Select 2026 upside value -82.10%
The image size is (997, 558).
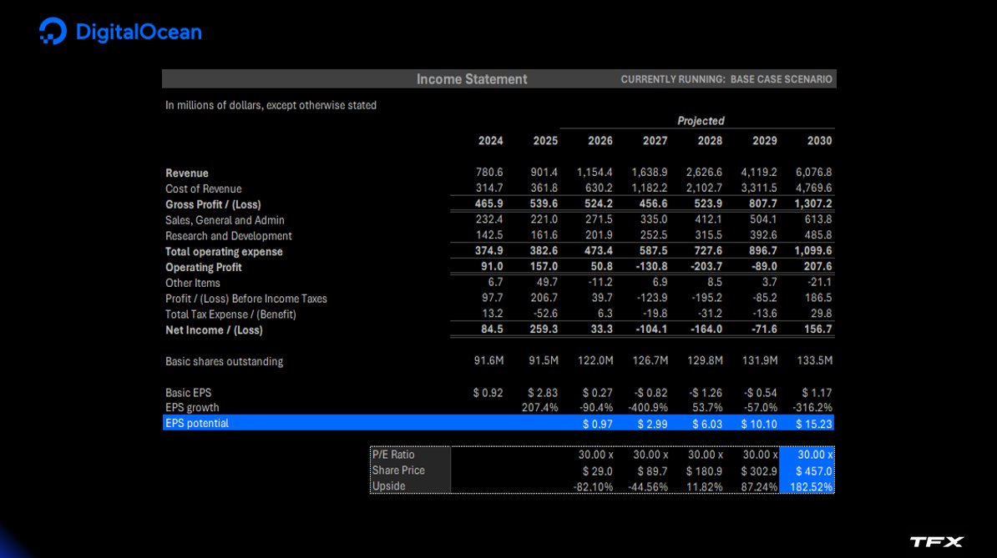593,488
